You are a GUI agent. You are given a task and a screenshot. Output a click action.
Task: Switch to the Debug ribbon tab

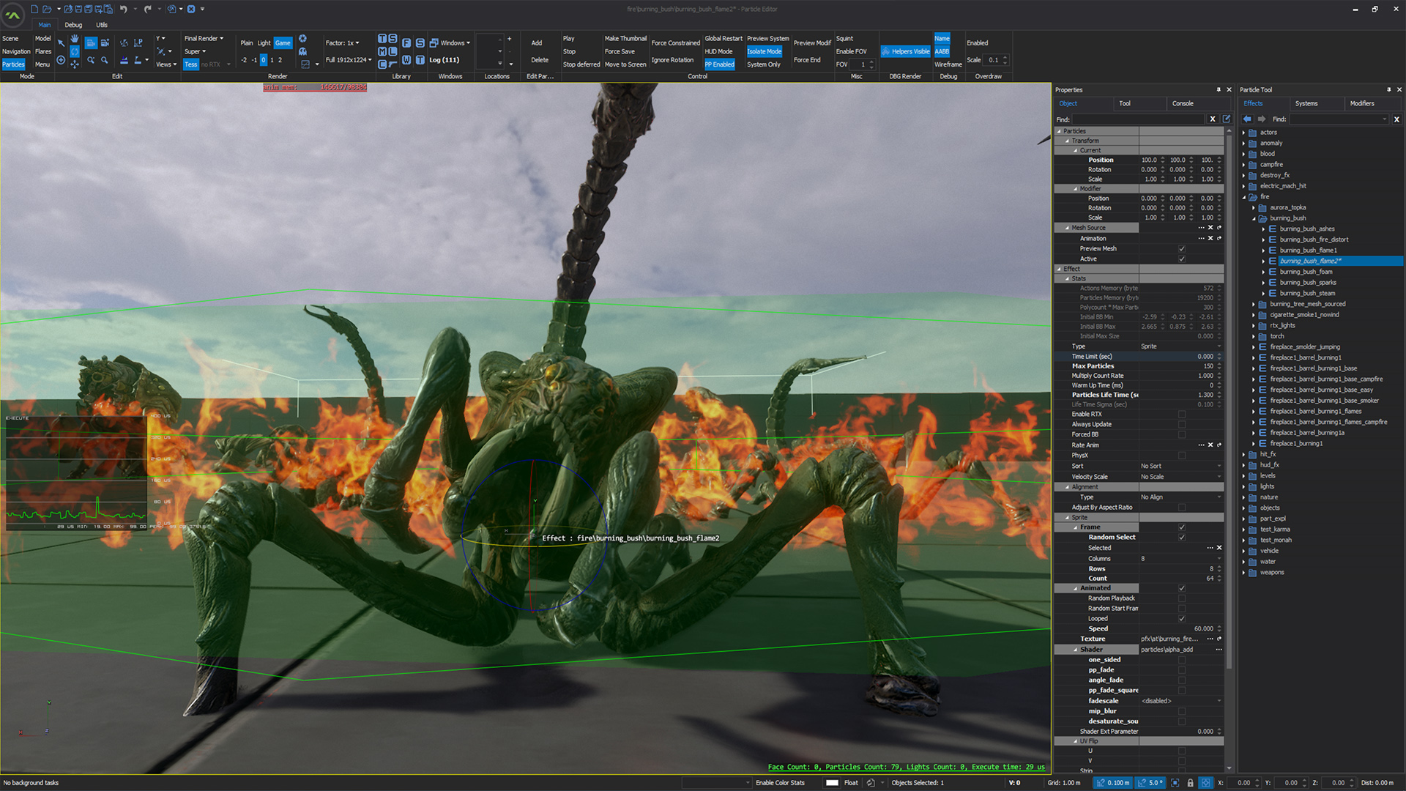73,25
